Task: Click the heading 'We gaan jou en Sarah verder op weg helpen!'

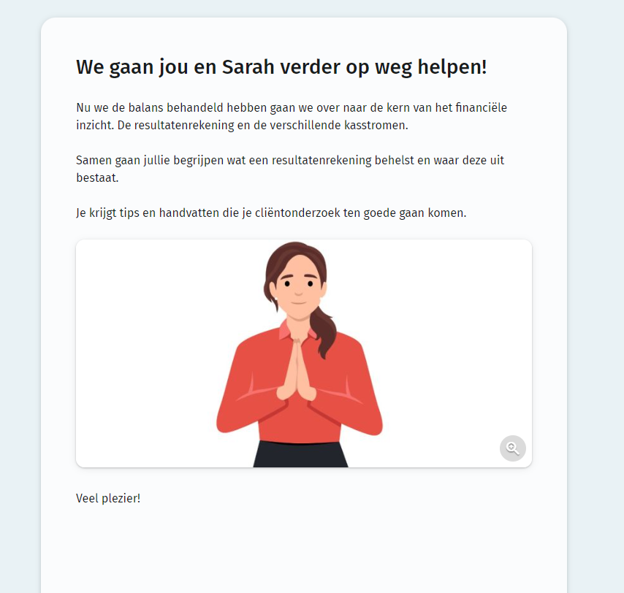Action: pyautogui.click(x=281, y=66)
